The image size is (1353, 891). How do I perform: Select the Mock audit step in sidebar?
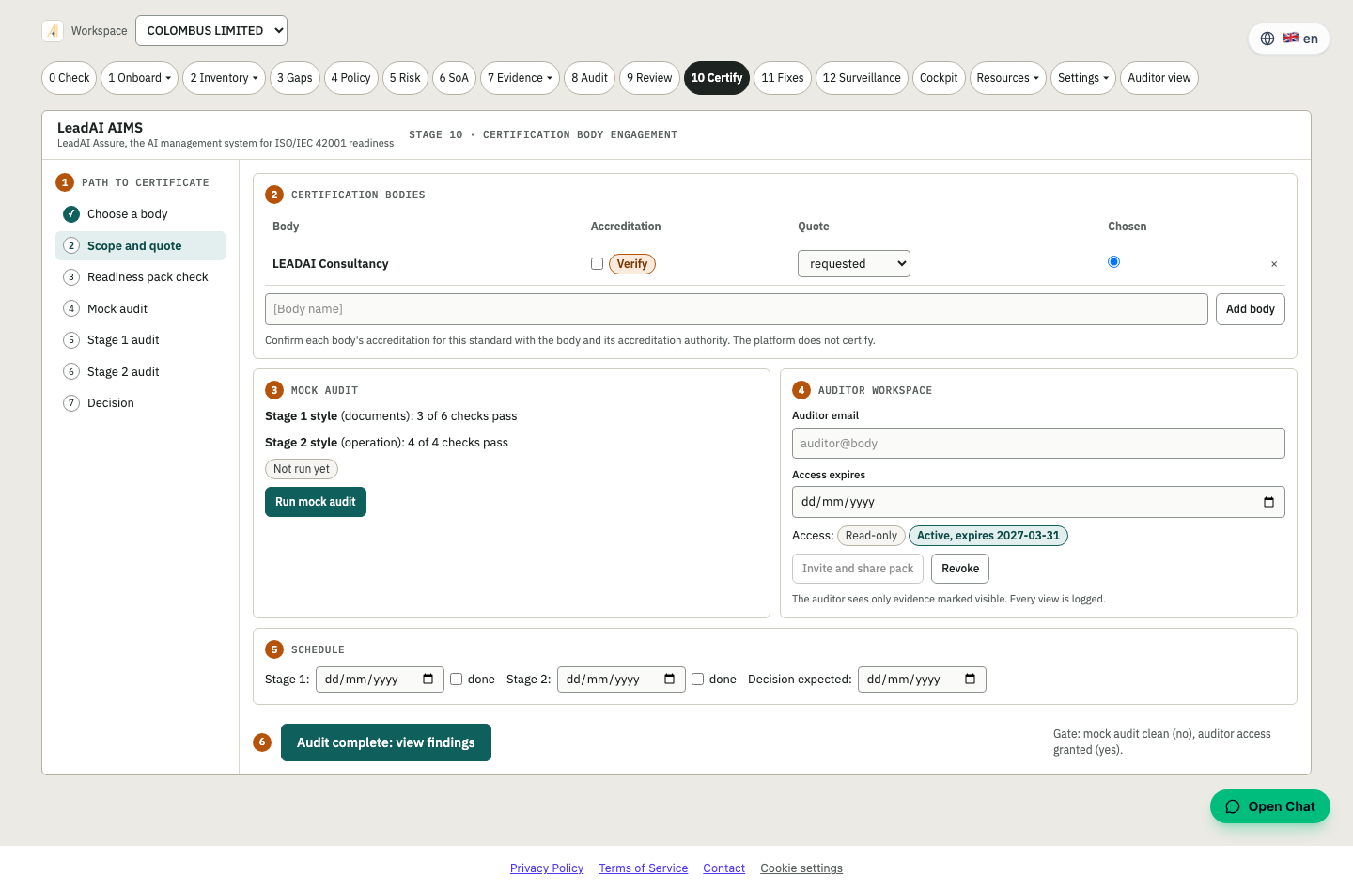pos(140,309)
